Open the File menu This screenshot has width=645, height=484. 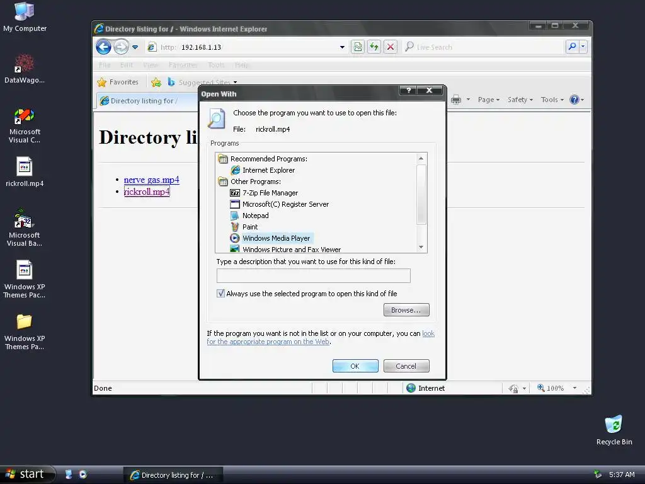(x=105, y=65)
